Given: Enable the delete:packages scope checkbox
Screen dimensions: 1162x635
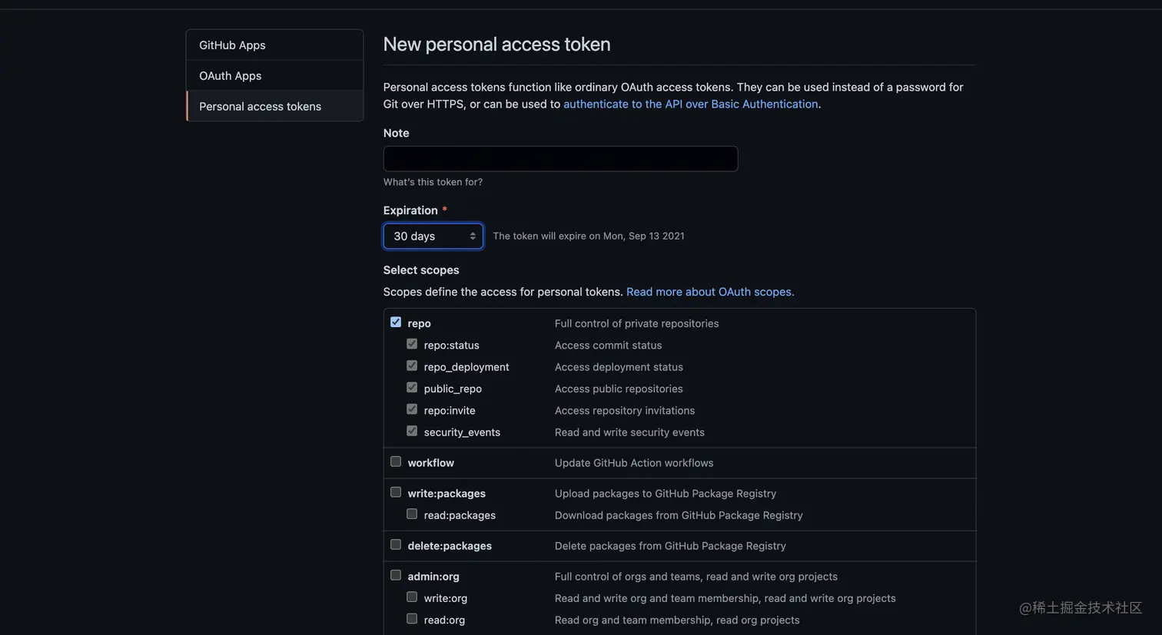Looking at the screenshot, I should click(x=396, y=544).
